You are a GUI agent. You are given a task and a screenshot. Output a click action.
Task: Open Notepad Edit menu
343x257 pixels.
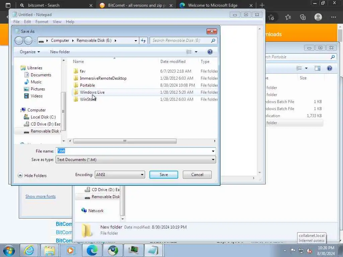[27, 22]
